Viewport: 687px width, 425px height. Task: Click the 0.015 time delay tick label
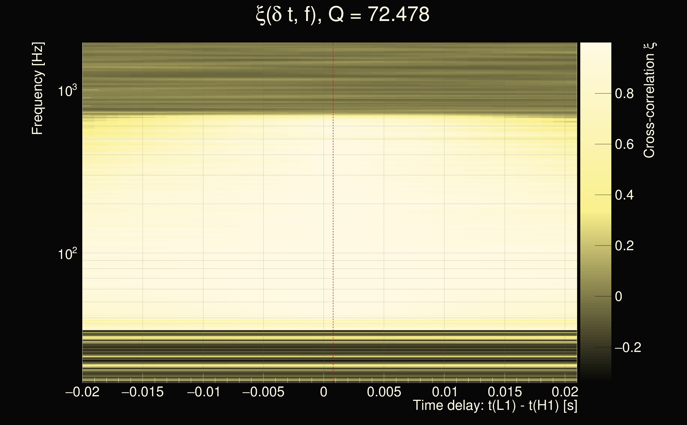(x=505, y=392)
